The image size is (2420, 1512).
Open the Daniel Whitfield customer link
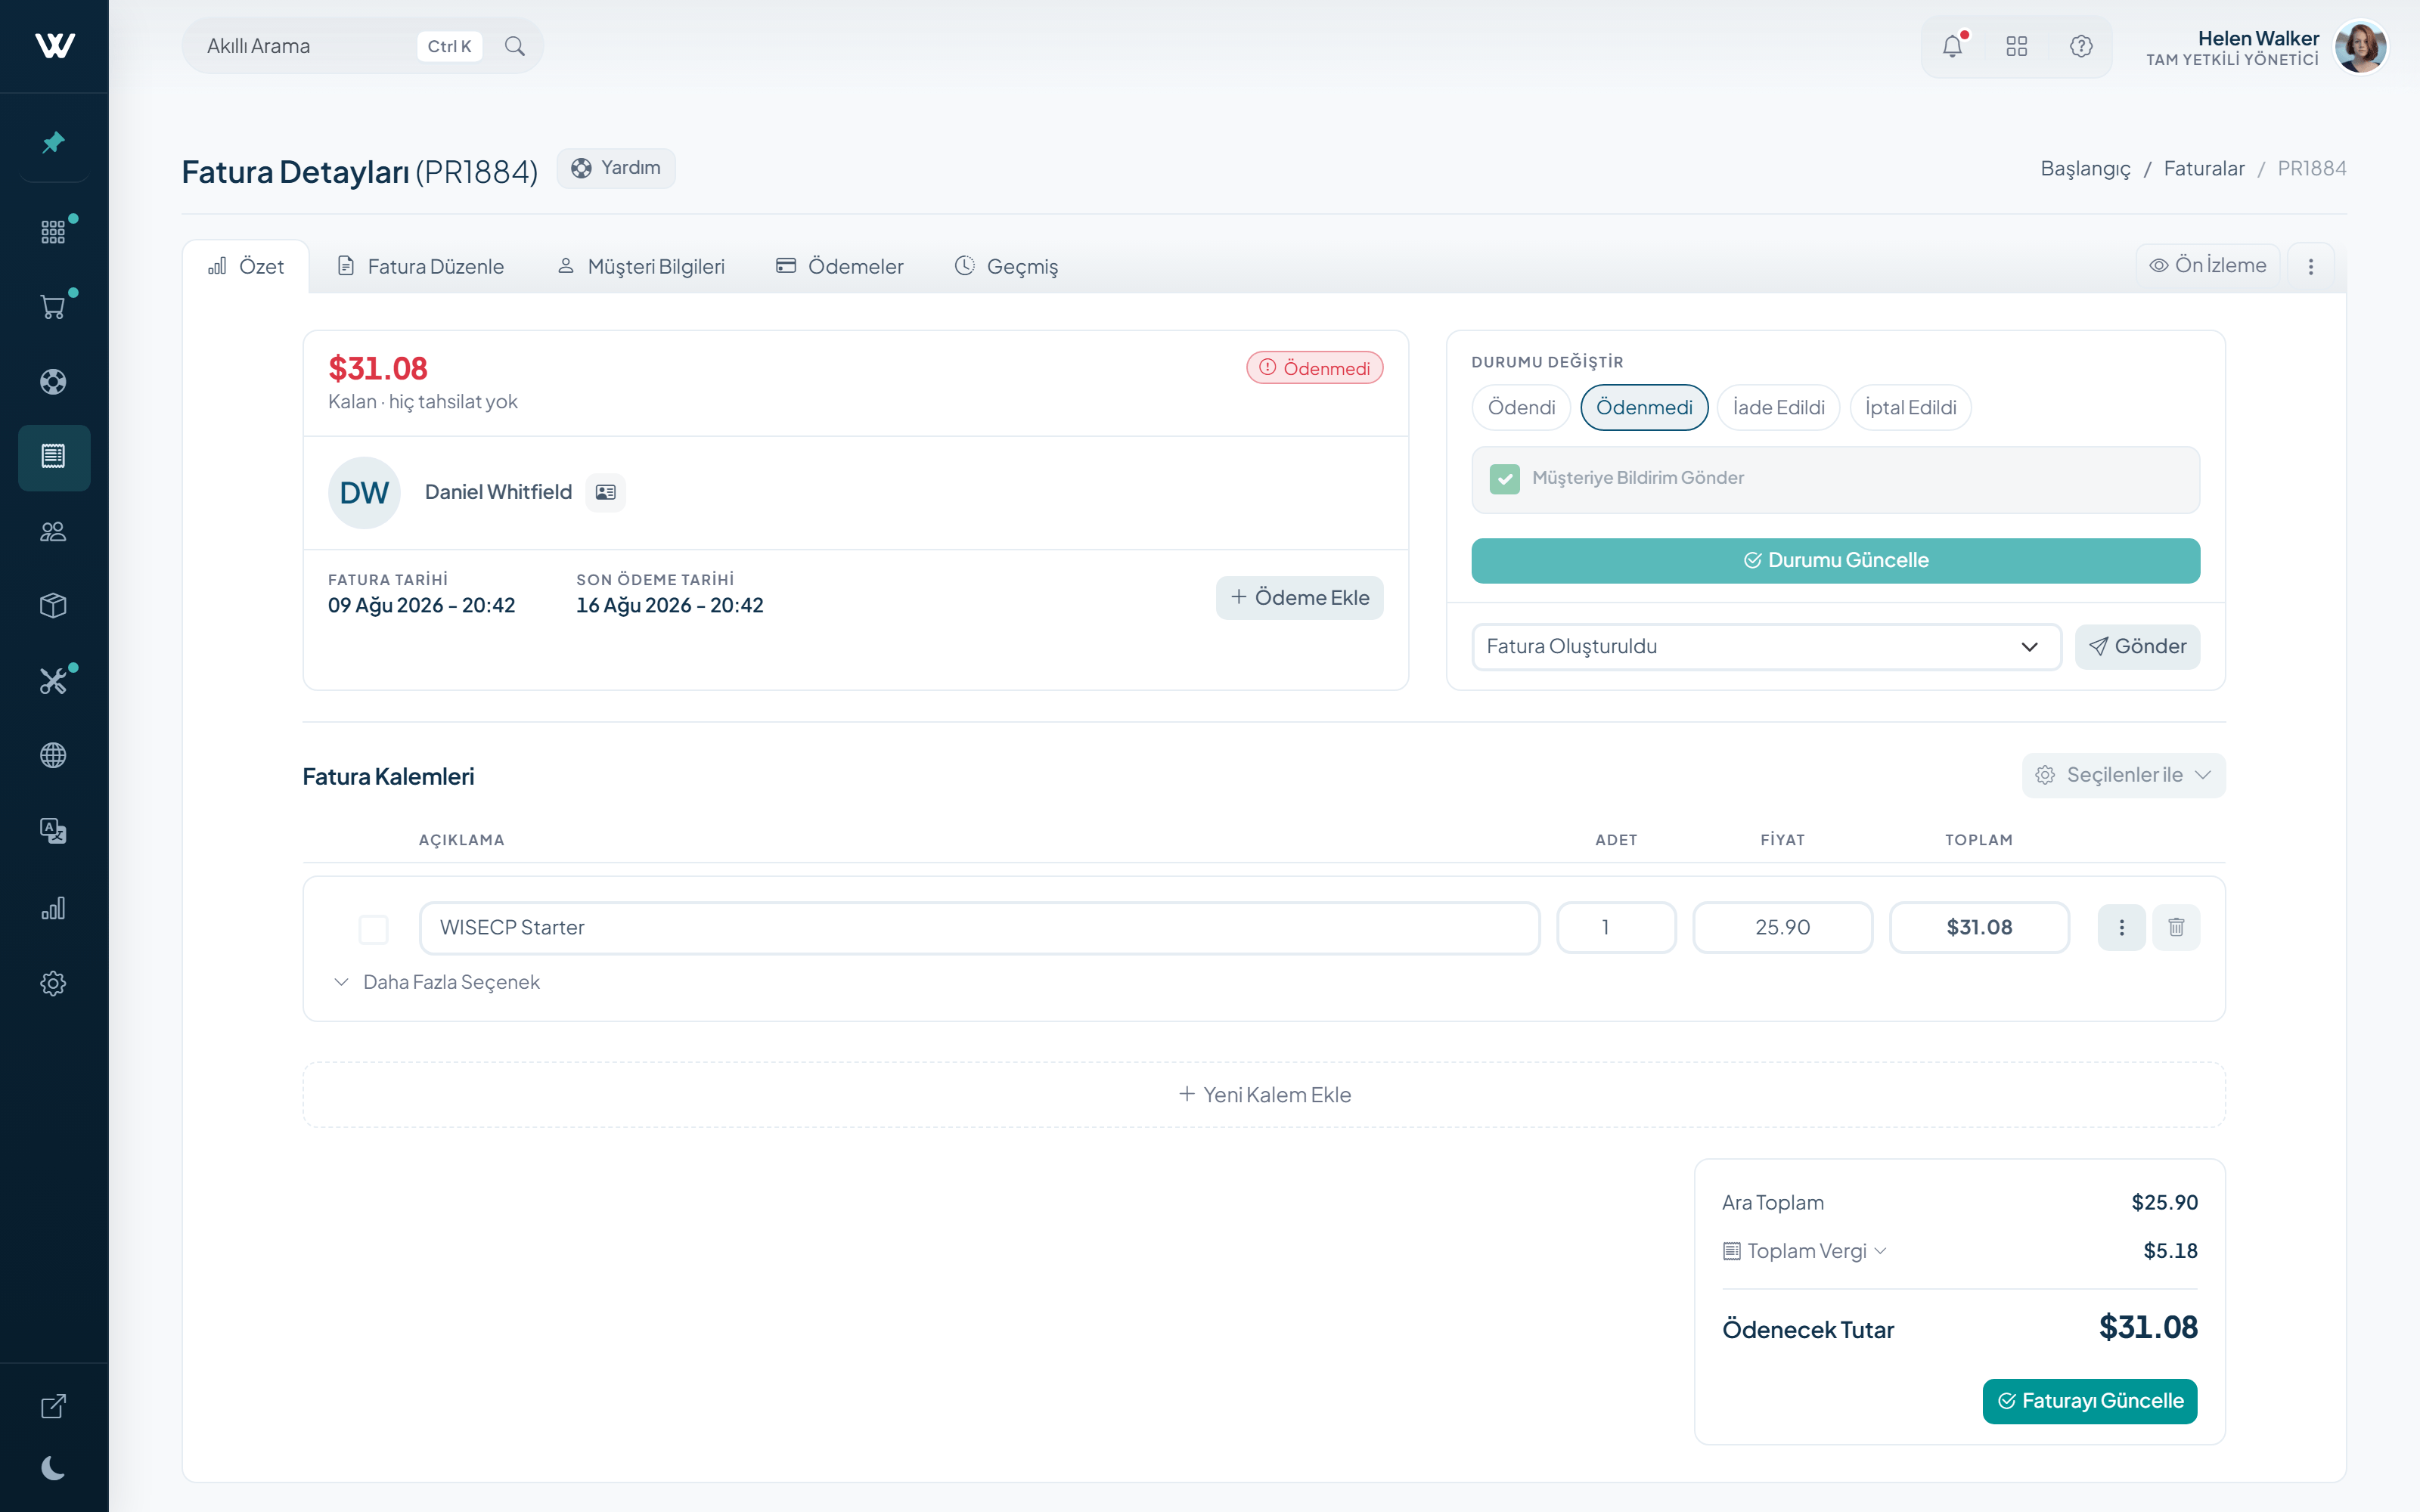coord(498,492)
